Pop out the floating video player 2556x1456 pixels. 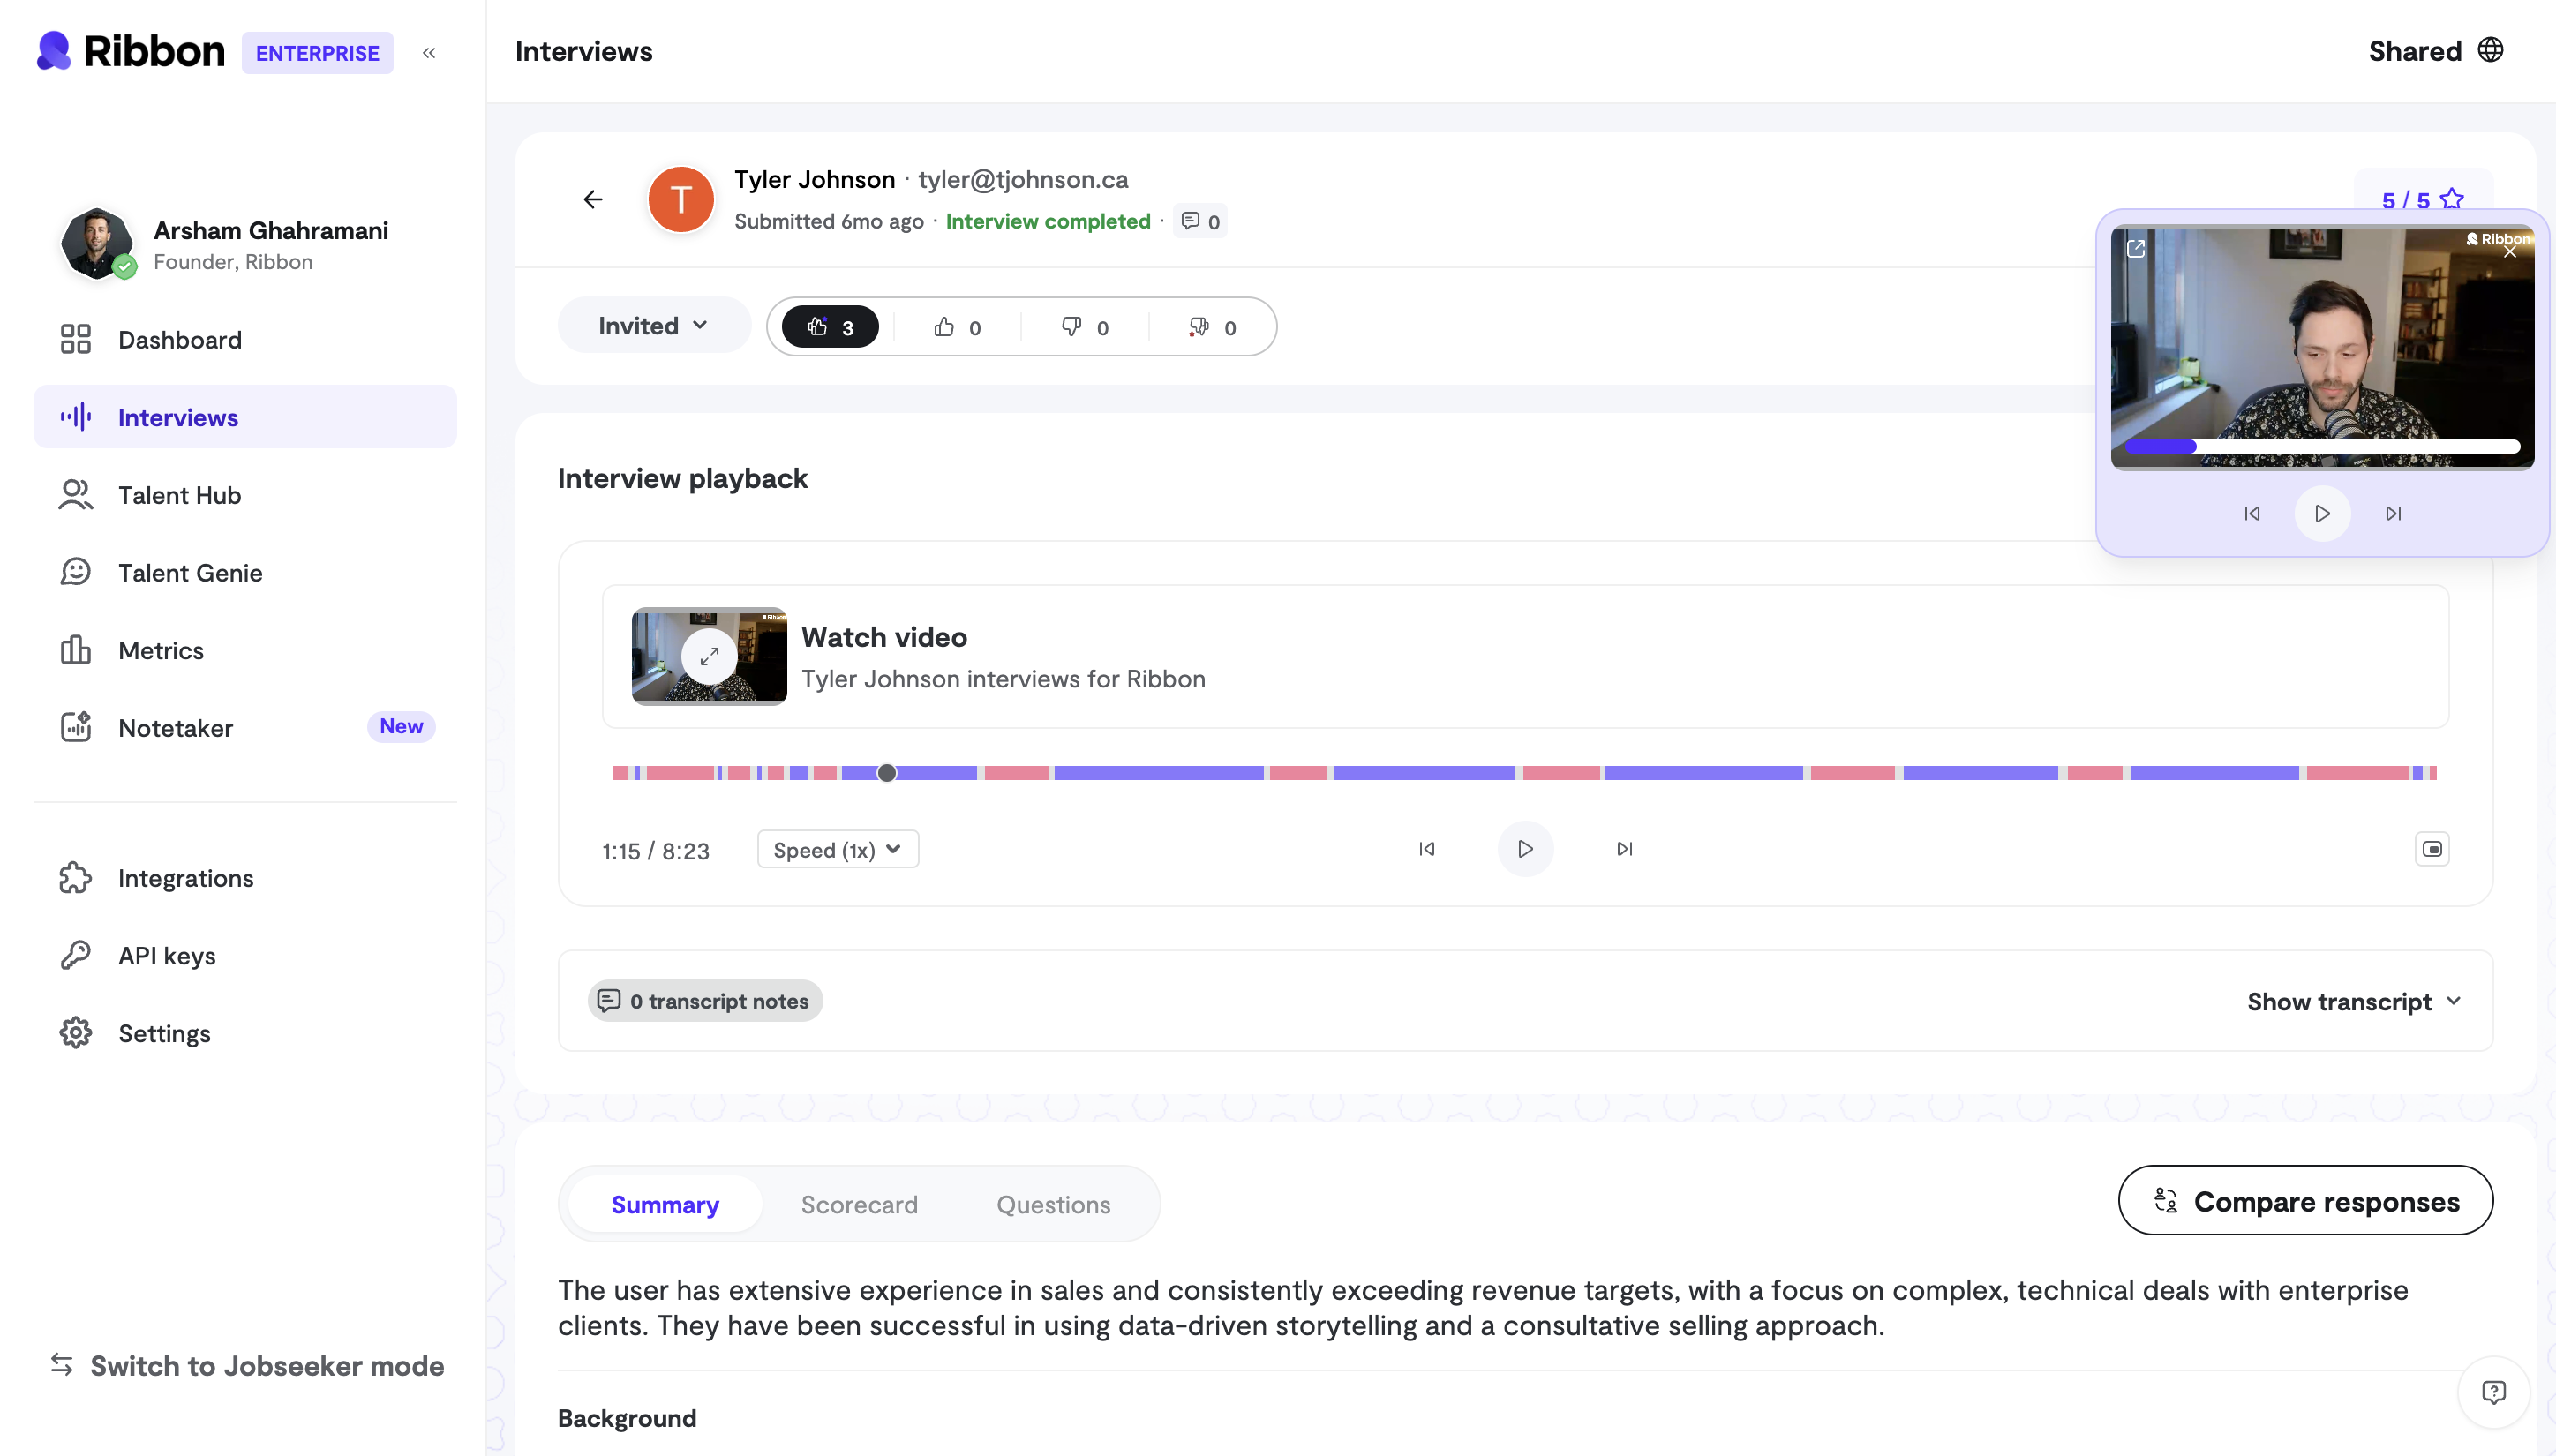pos(2136,249)
